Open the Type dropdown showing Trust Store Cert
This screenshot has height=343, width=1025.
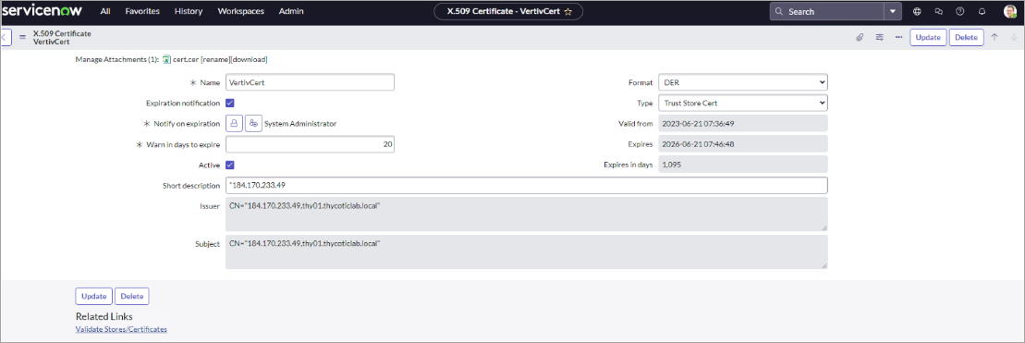pyautogui.click(x=742, y=103)
